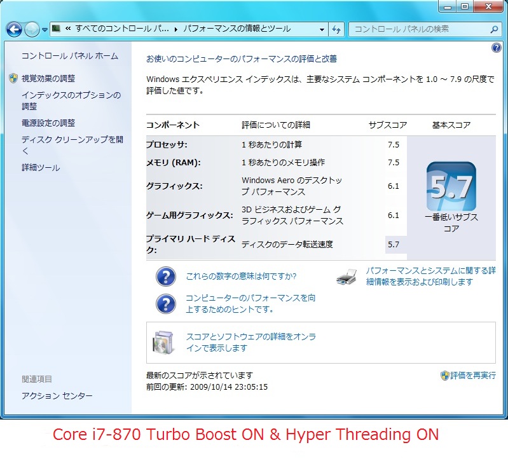Image resolution: width=508 pixels, height=459 pixels.
Task: Open 視覚効果の調整 link
Action: (x=48, y=78)
